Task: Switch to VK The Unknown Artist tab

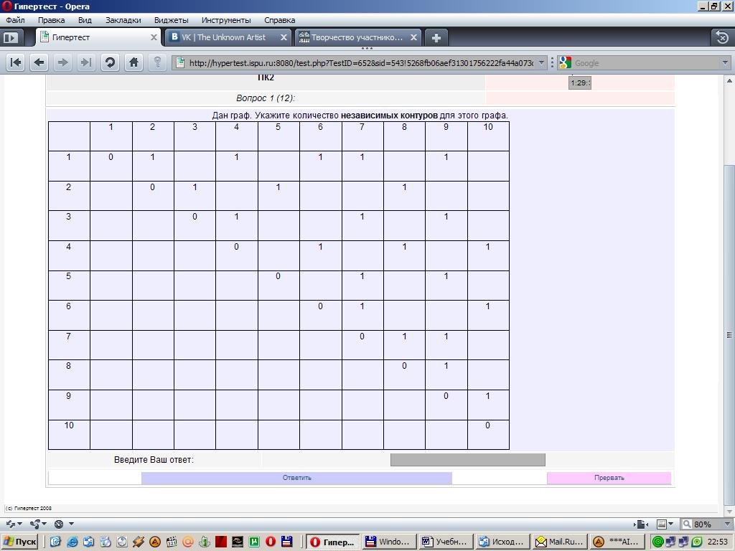Action: (228, 37)
